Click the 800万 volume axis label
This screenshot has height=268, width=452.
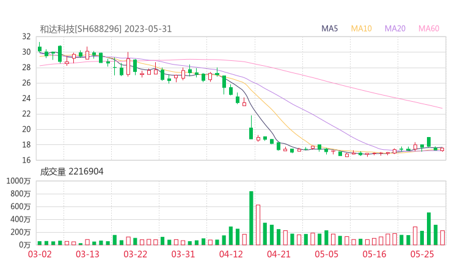[20, 194]
